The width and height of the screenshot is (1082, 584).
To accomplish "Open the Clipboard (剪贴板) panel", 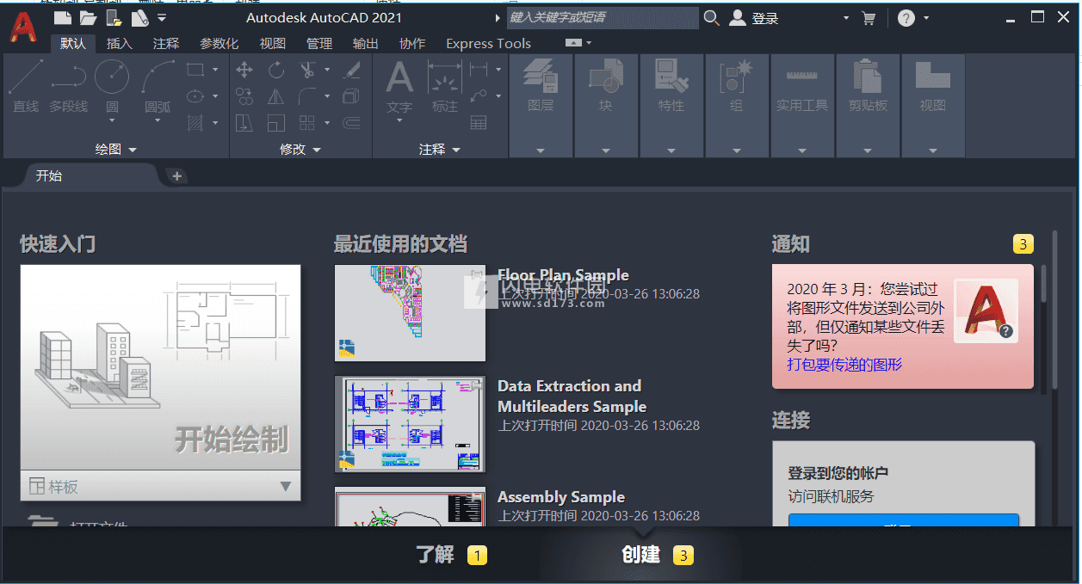I will click(868, 106).
